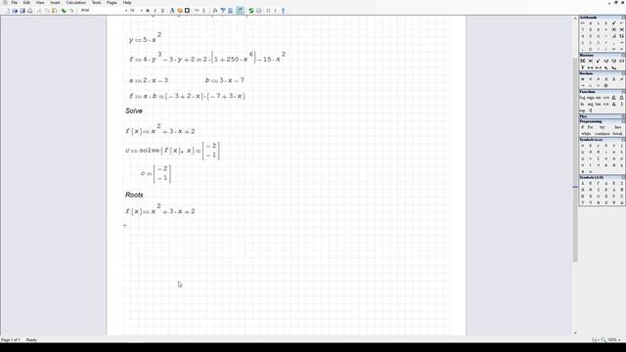Click the reference book toolbar icon
The image size is (626, 352).
(231, 11)
